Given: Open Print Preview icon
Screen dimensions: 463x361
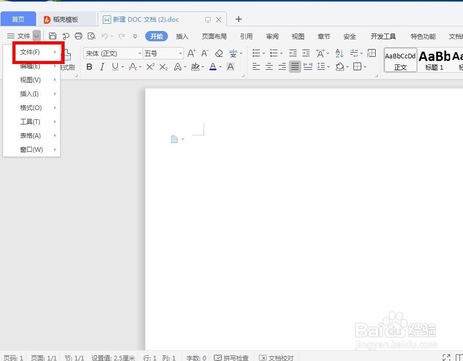Looking at the screenshot, I should pyautogui.click(x=91, y=36).
